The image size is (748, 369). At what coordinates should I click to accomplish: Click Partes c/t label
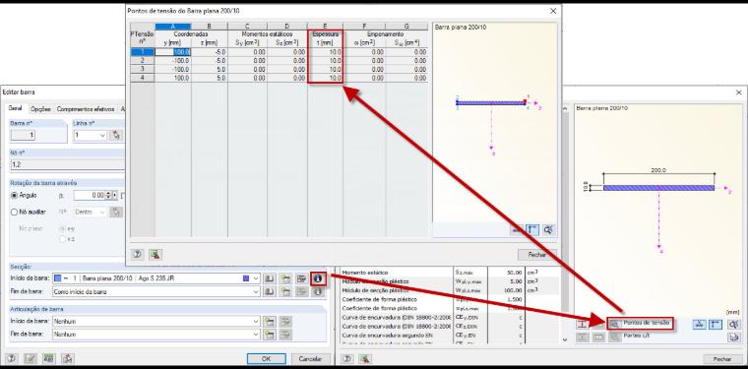638,336
